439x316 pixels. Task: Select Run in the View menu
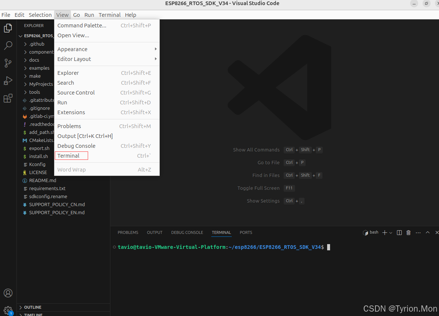pos(107,103)
